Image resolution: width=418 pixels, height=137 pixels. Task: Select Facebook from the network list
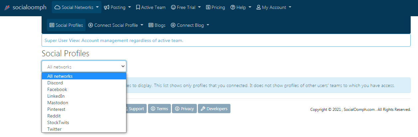pyautogui.click(x=84, y=89)
